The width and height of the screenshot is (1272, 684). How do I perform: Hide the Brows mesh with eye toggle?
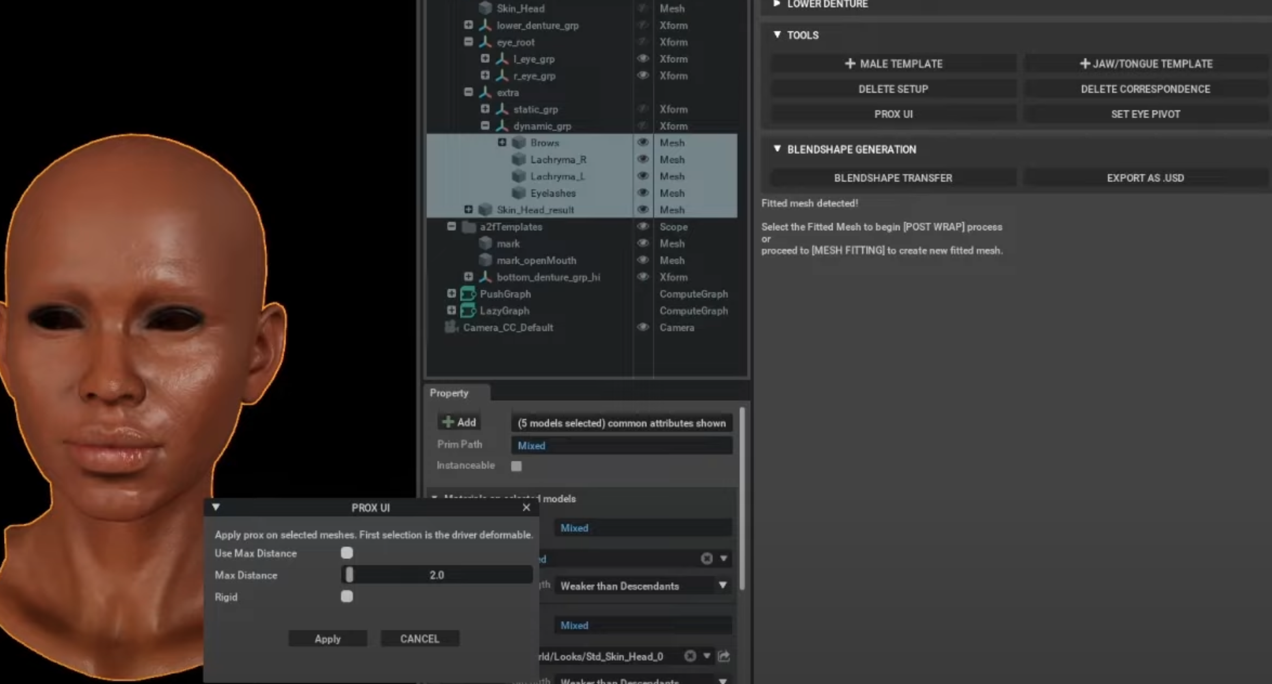(x=642, y=143)
